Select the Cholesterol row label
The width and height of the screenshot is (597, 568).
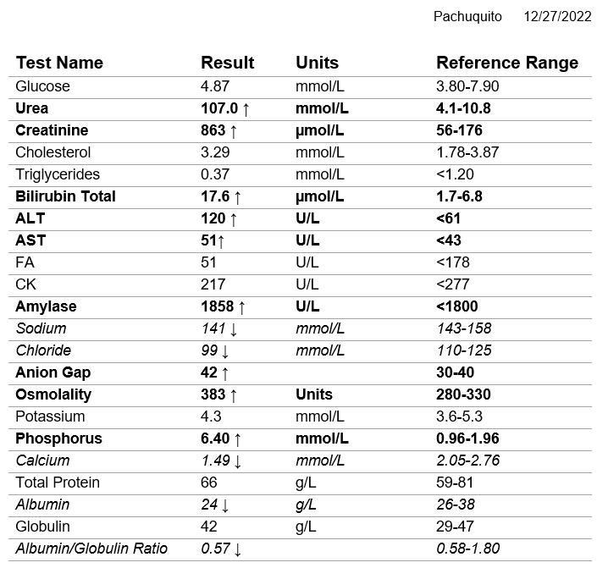pyautogui.click(x=53, y=152)
